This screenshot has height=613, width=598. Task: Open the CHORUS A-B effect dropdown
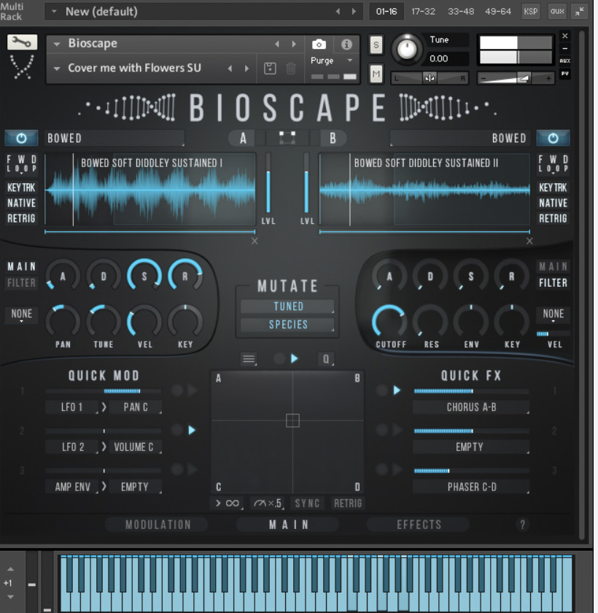471,407
